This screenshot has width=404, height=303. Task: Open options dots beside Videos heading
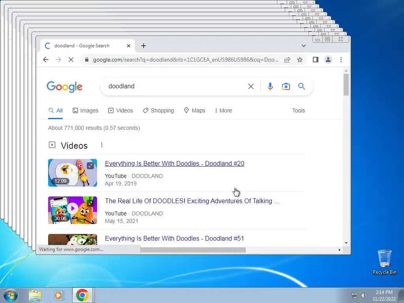click(102, 145)
